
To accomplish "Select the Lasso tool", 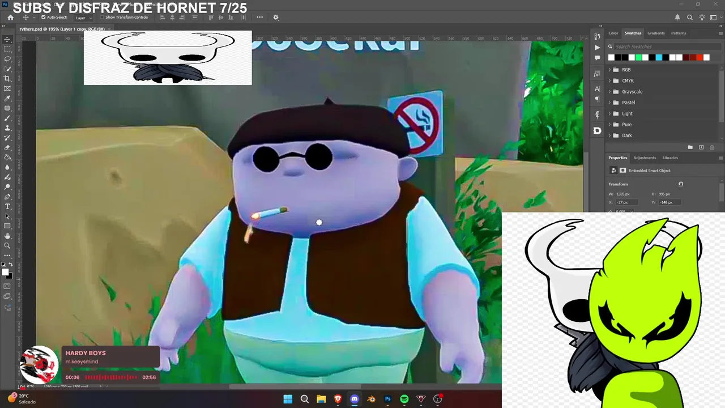I will pyautogui.click(x=7, y=59).
